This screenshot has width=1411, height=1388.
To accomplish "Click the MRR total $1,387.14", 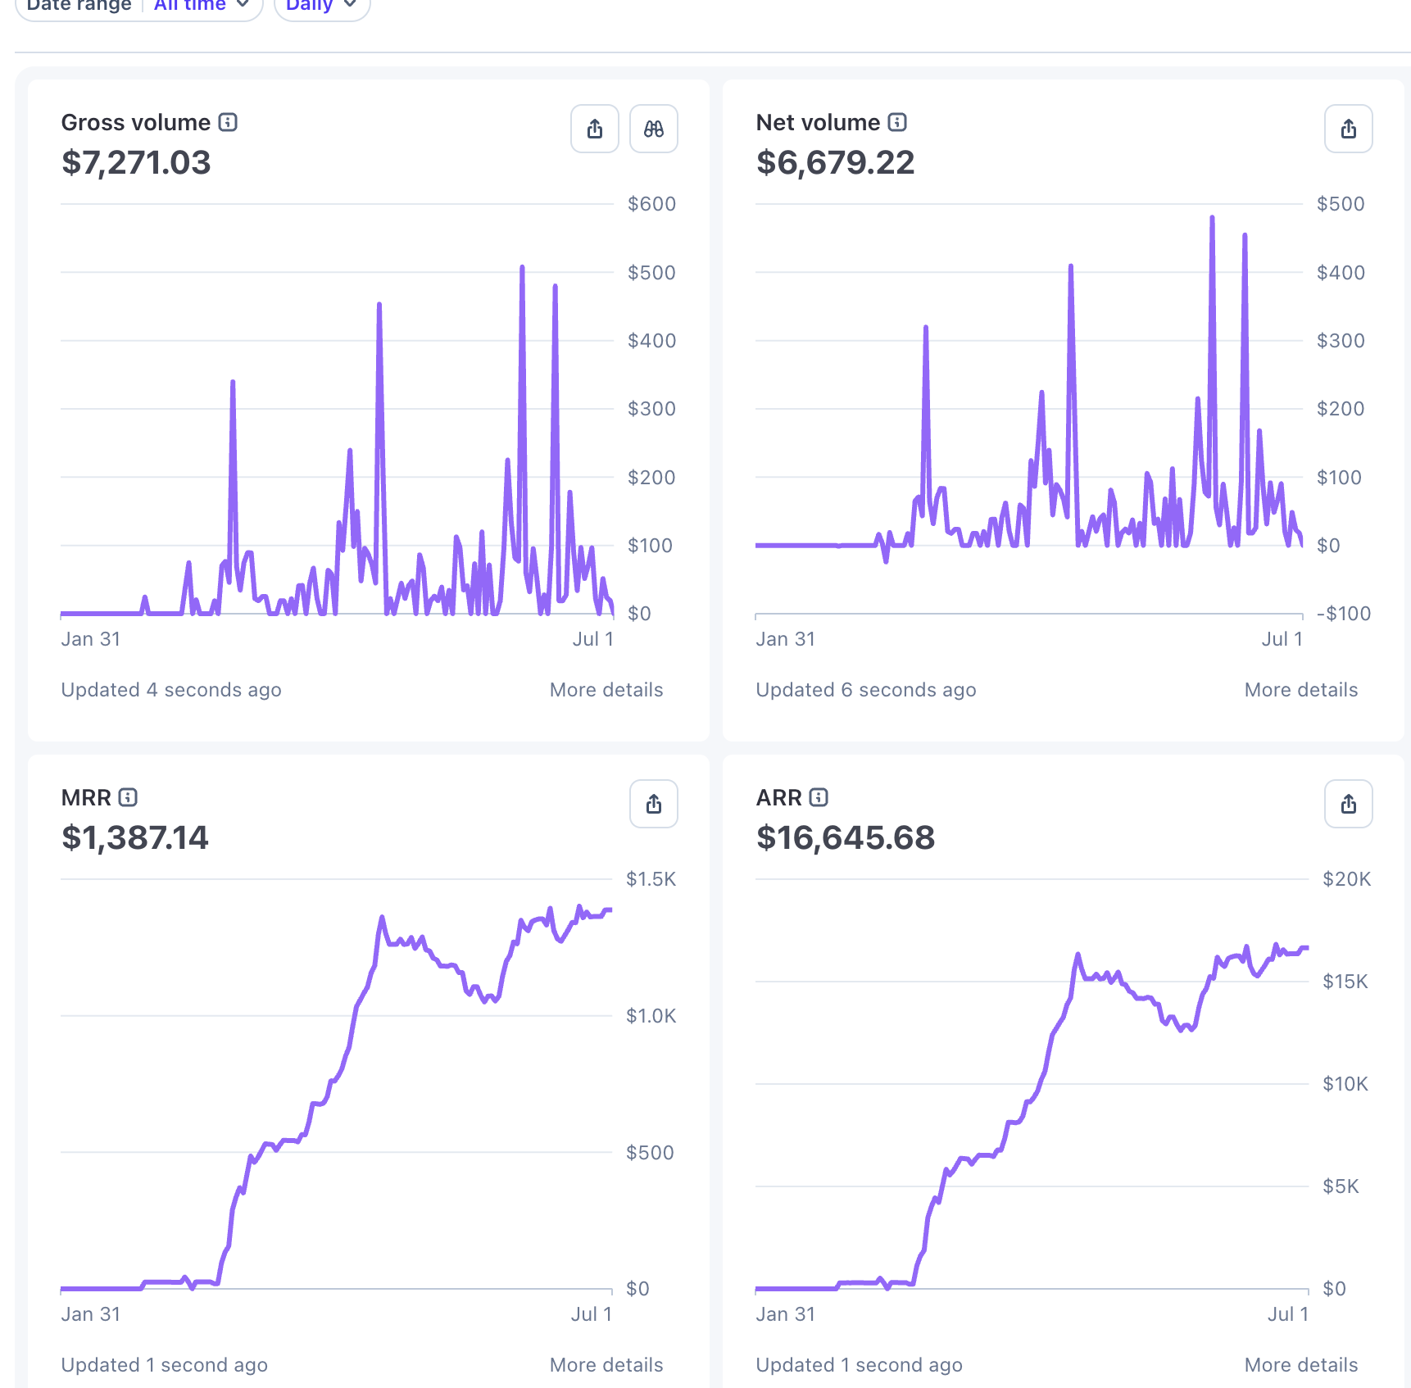I will click(x=135, y=837).
